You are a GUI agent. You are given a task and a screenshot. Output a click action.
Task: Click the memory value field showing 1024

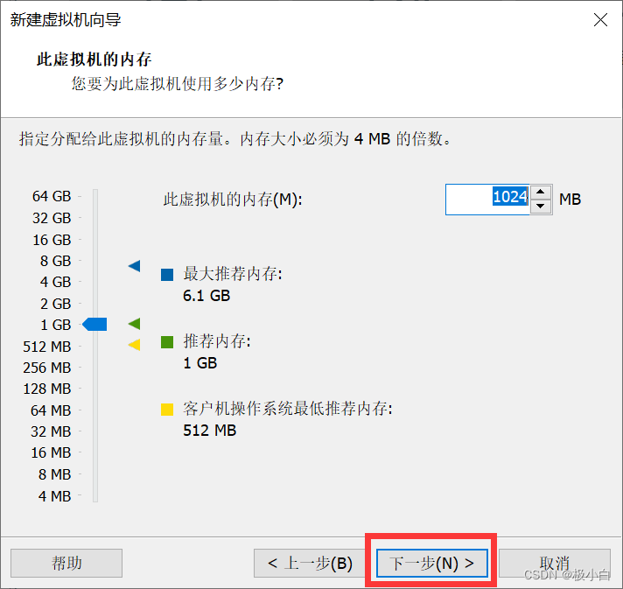486,199
